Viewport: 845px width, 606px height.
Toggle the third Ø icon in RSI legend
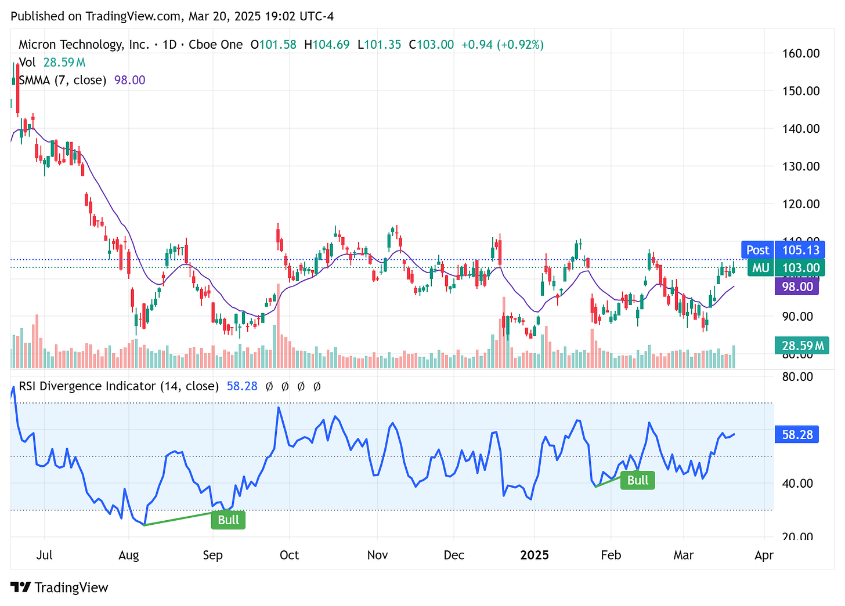coord(301,386)
